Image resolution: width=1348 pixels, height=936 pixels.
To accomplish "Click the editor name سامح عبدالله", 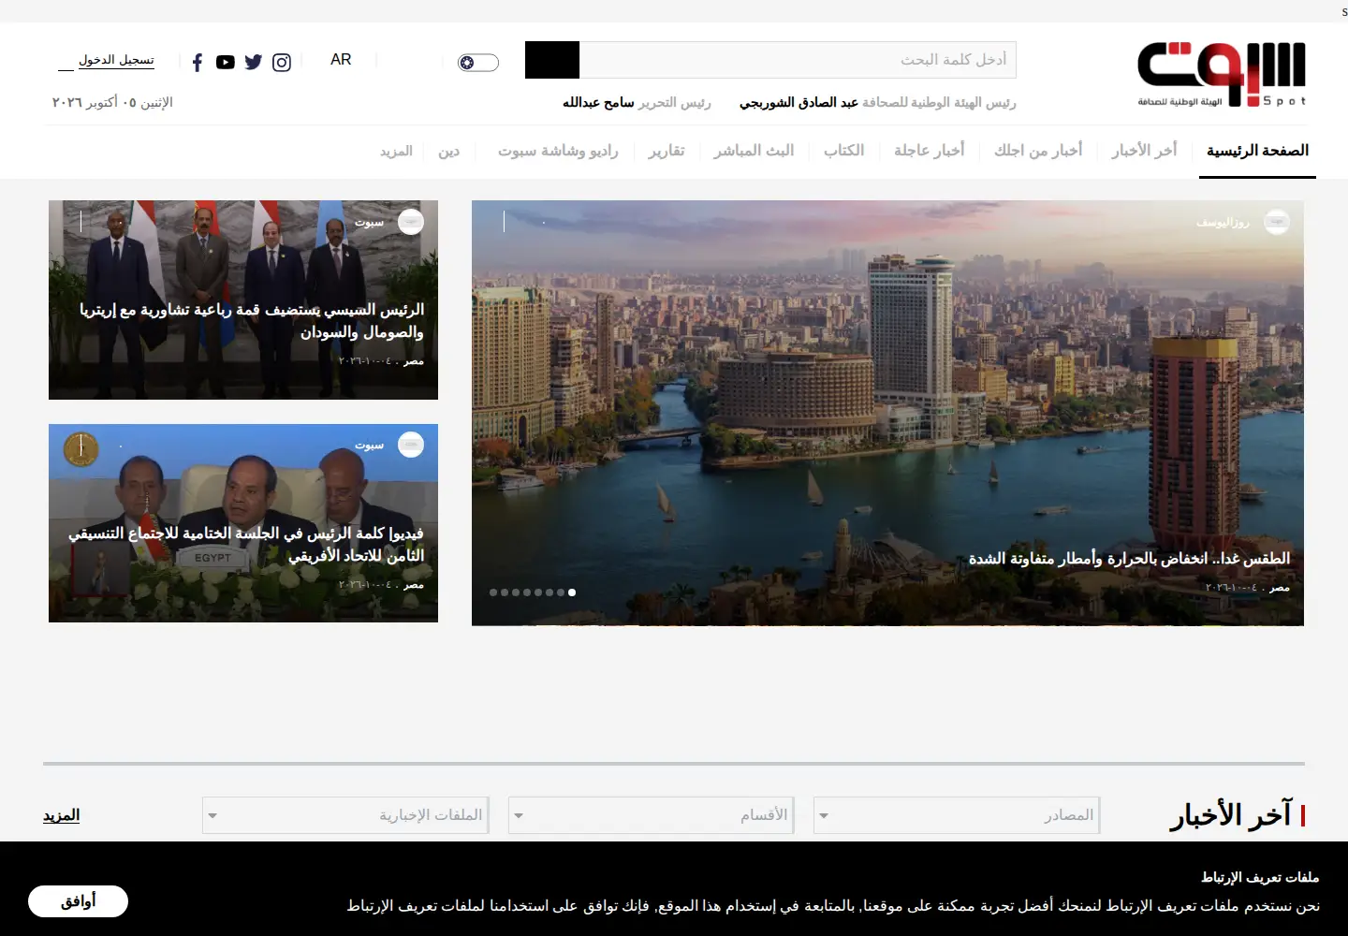I will (598, 102).
